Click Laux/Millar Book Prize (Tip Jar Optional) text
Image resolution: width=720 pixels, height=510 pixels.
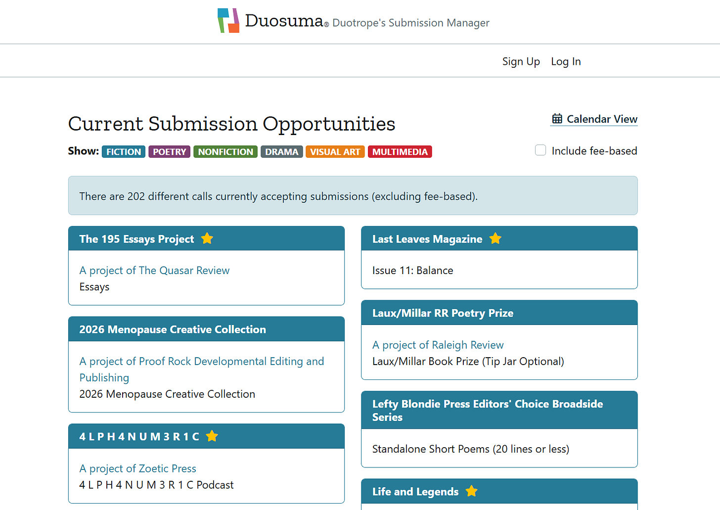[x=468, y=362]
